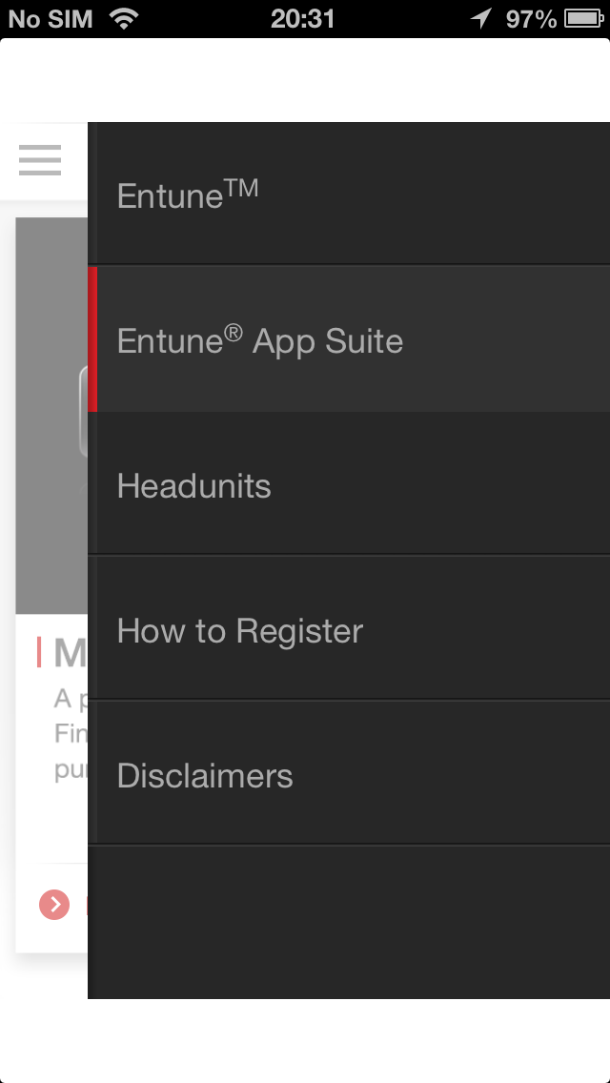The width and height of the screenshot is (610, 1083).
Task: Tap the hamburger menu icon
Action: tap(39, 160)
